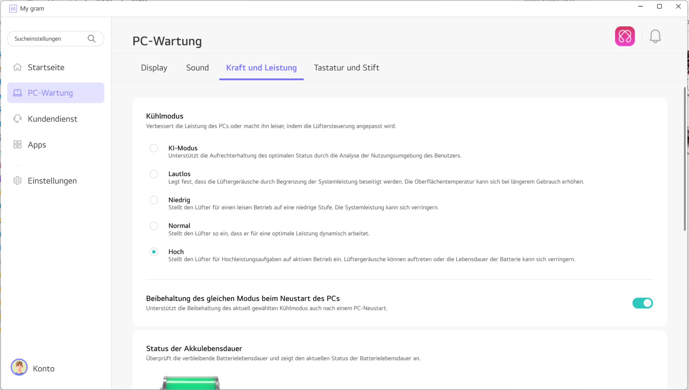Switch to the Display tab
Screen dimensions: 689x390
coord(154,68)
